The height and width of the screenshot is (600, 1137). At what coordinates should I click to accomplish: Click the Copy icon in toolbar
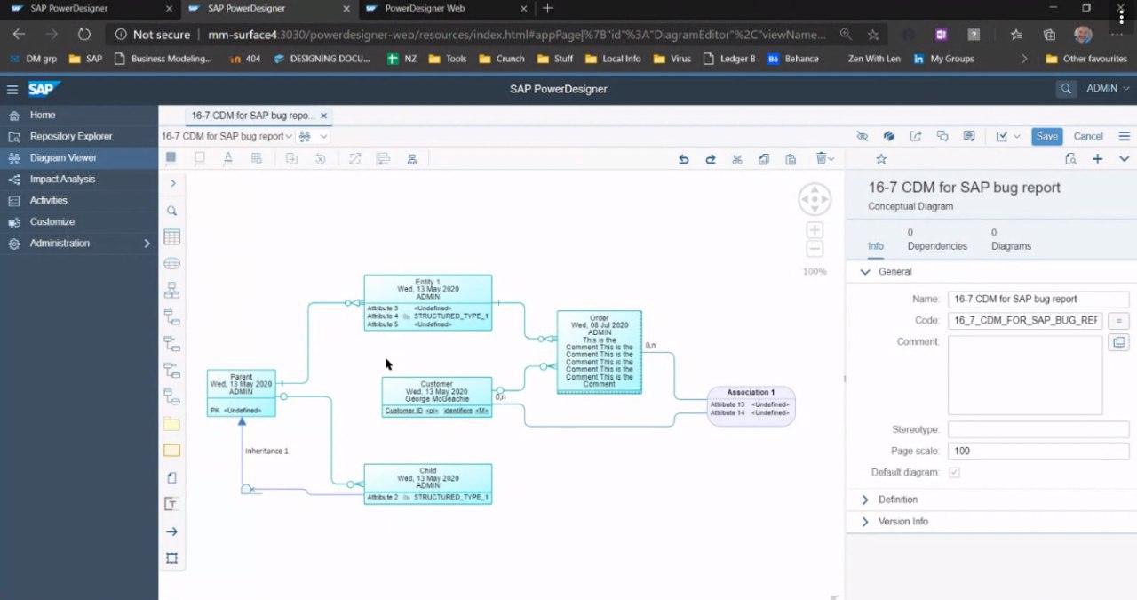tap(764, 159)
